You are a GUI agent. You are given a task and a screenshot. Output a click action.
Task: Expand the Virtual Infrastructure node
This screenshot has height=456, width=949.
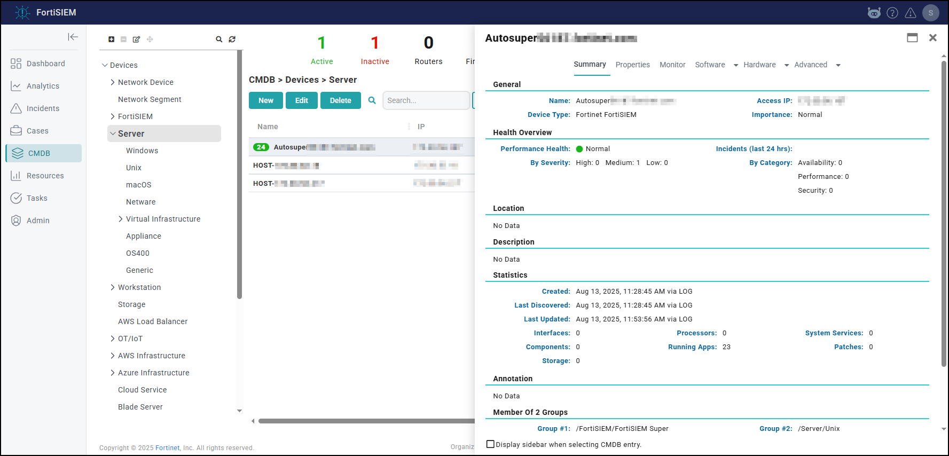click(121, 219)
